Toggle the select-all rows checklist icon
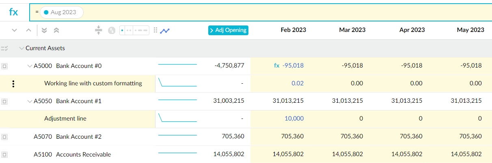 (4, 48)
